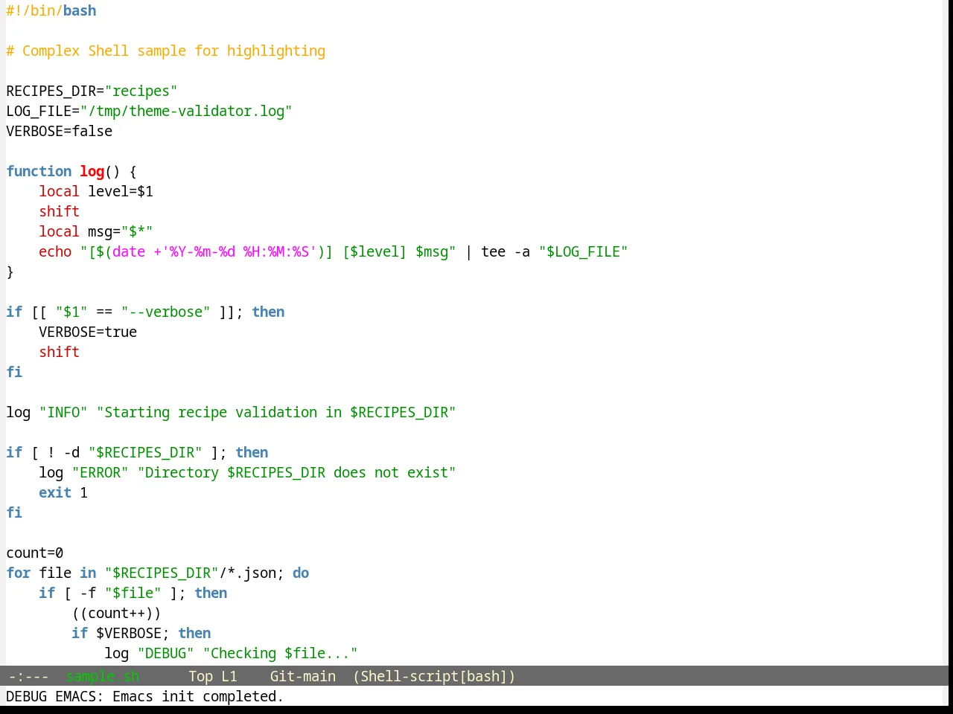Click the sample.sh buffer name in mode line
Viewport: 953px width, 714px height.
pyautogui.click(x=103, y=676)
